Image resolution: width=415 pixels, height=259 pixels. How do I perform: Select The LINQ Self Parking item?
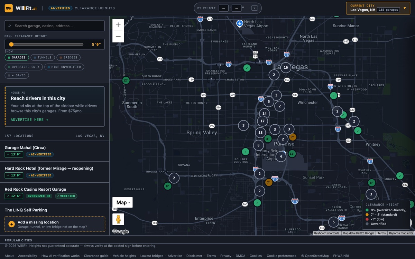coord(55,210)
